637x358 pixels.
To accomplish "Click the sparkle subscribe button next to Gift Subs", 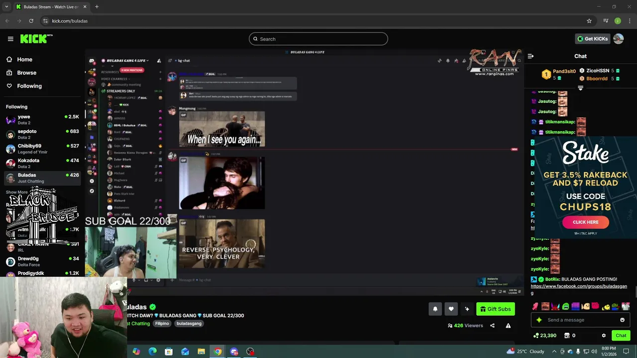I will [x=467, y=309].
